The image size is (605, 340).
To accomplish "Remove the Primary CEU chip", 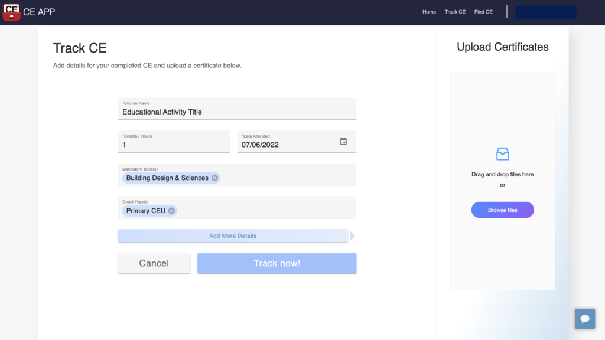I will [171, 211].
